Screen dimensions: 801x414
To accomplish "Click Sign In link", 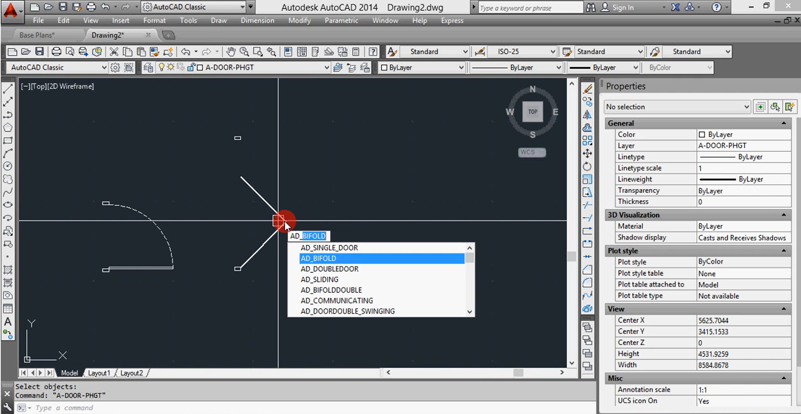I will (622, 7).
